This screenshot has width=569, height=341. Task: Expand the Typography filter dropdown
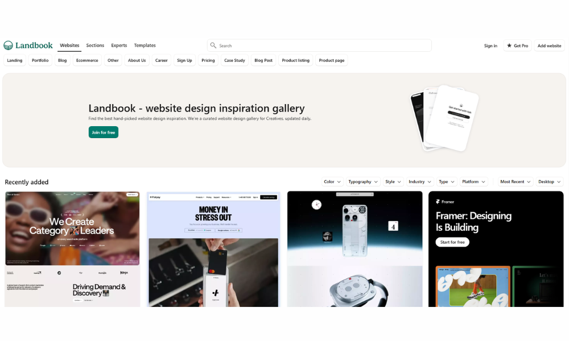click(x=363, y=181)
